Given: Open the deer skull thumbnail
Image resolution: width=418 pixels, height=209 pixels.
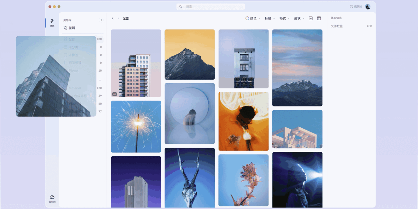Looking at the screenshot, I should pos(190,178).
